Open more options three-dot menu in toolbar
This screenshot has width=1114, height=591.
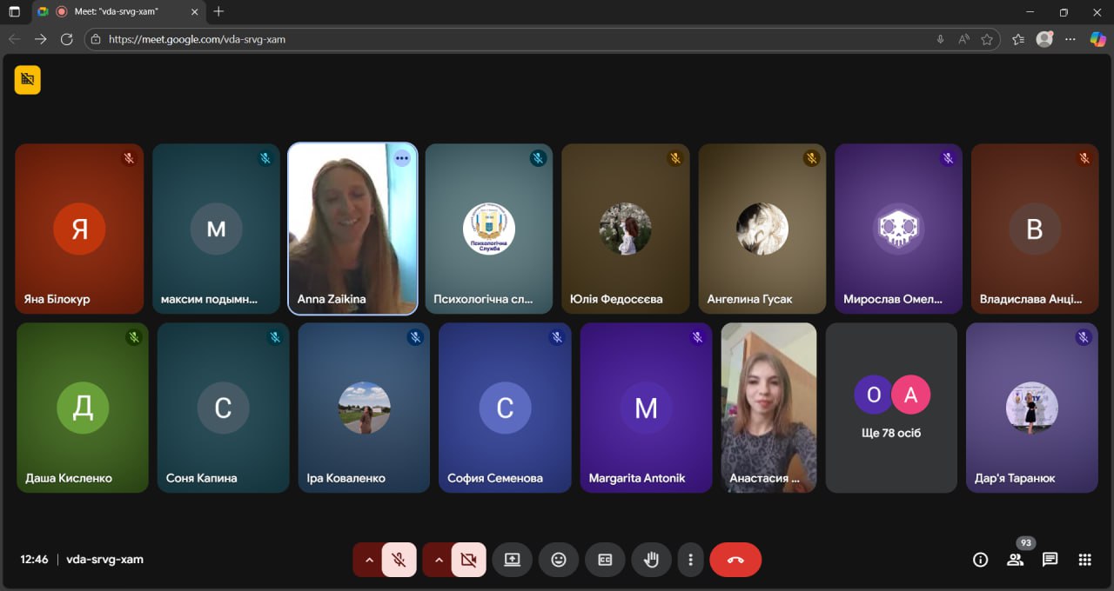(x=690, y=560)
